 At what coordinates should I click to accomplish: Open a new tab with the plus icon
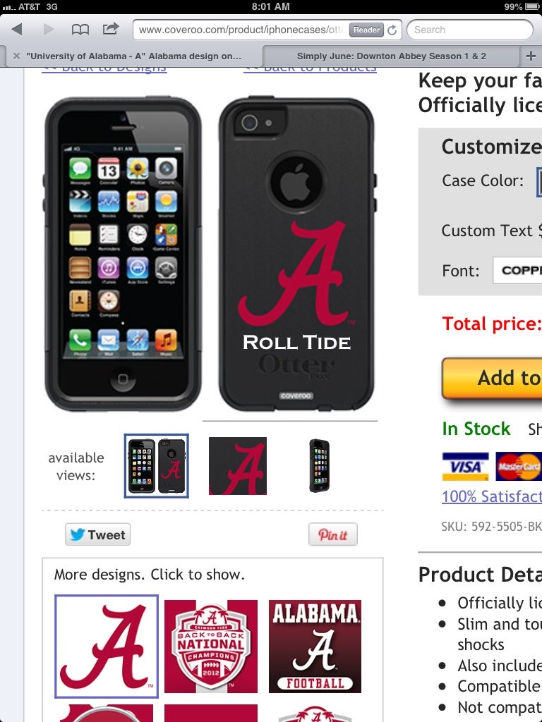531,56
